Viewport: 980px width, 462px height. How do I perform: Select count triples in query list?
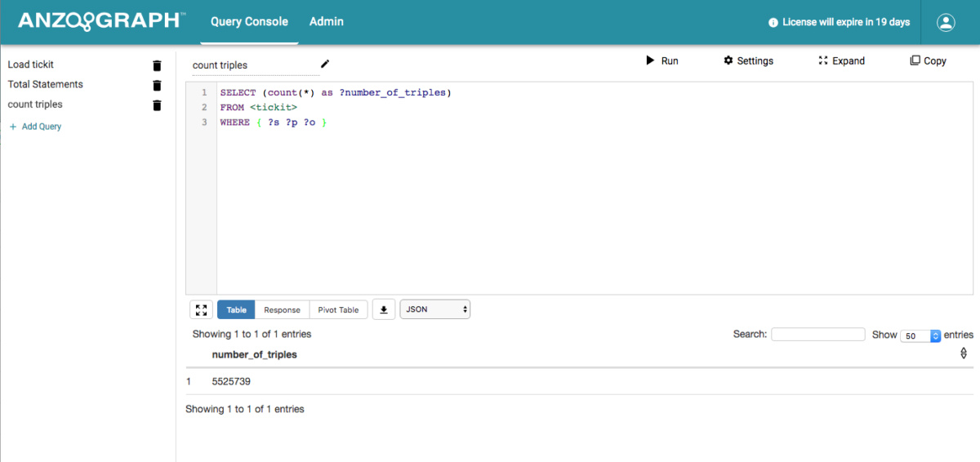point(35,104)
